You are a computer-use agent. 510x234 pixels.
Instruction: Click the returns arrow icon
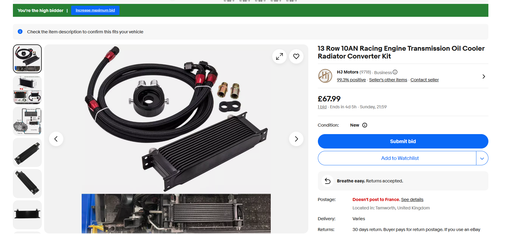(327, 181)
